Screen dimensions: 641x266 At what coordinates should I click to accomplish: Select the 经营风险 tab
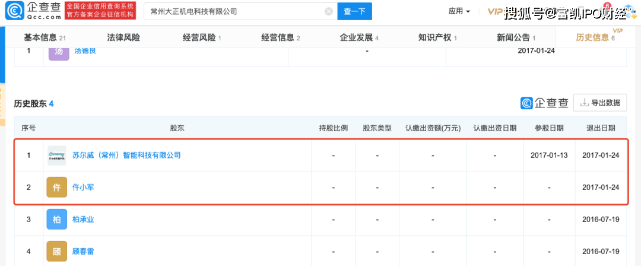pyautogui.click(x=202, y=37)
